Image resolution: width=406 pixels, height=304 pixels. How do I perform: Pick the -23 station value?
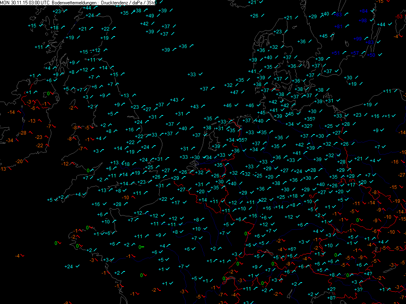point(39,137)
